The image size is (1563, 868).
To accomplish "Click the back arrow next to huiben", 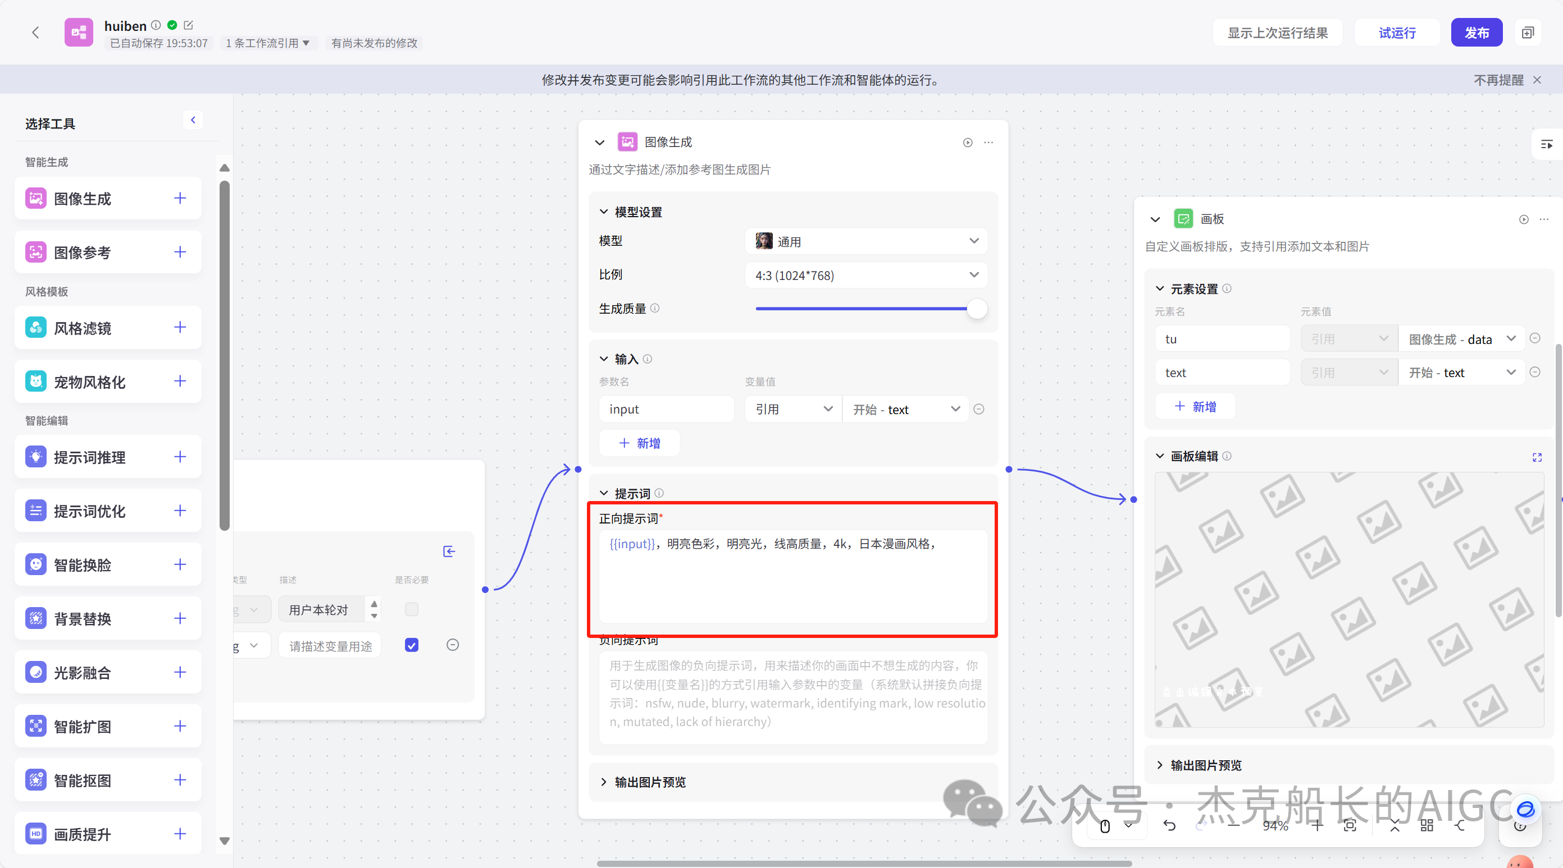I will [35, 32].
